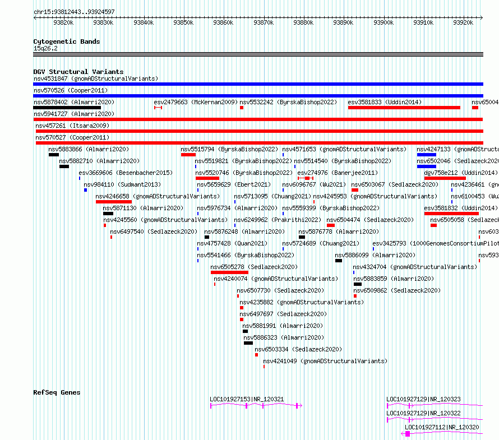499x440 pixels.
Task: Click the nsv4531847 gnomAD variant label
Action: (x=96, y=78)
